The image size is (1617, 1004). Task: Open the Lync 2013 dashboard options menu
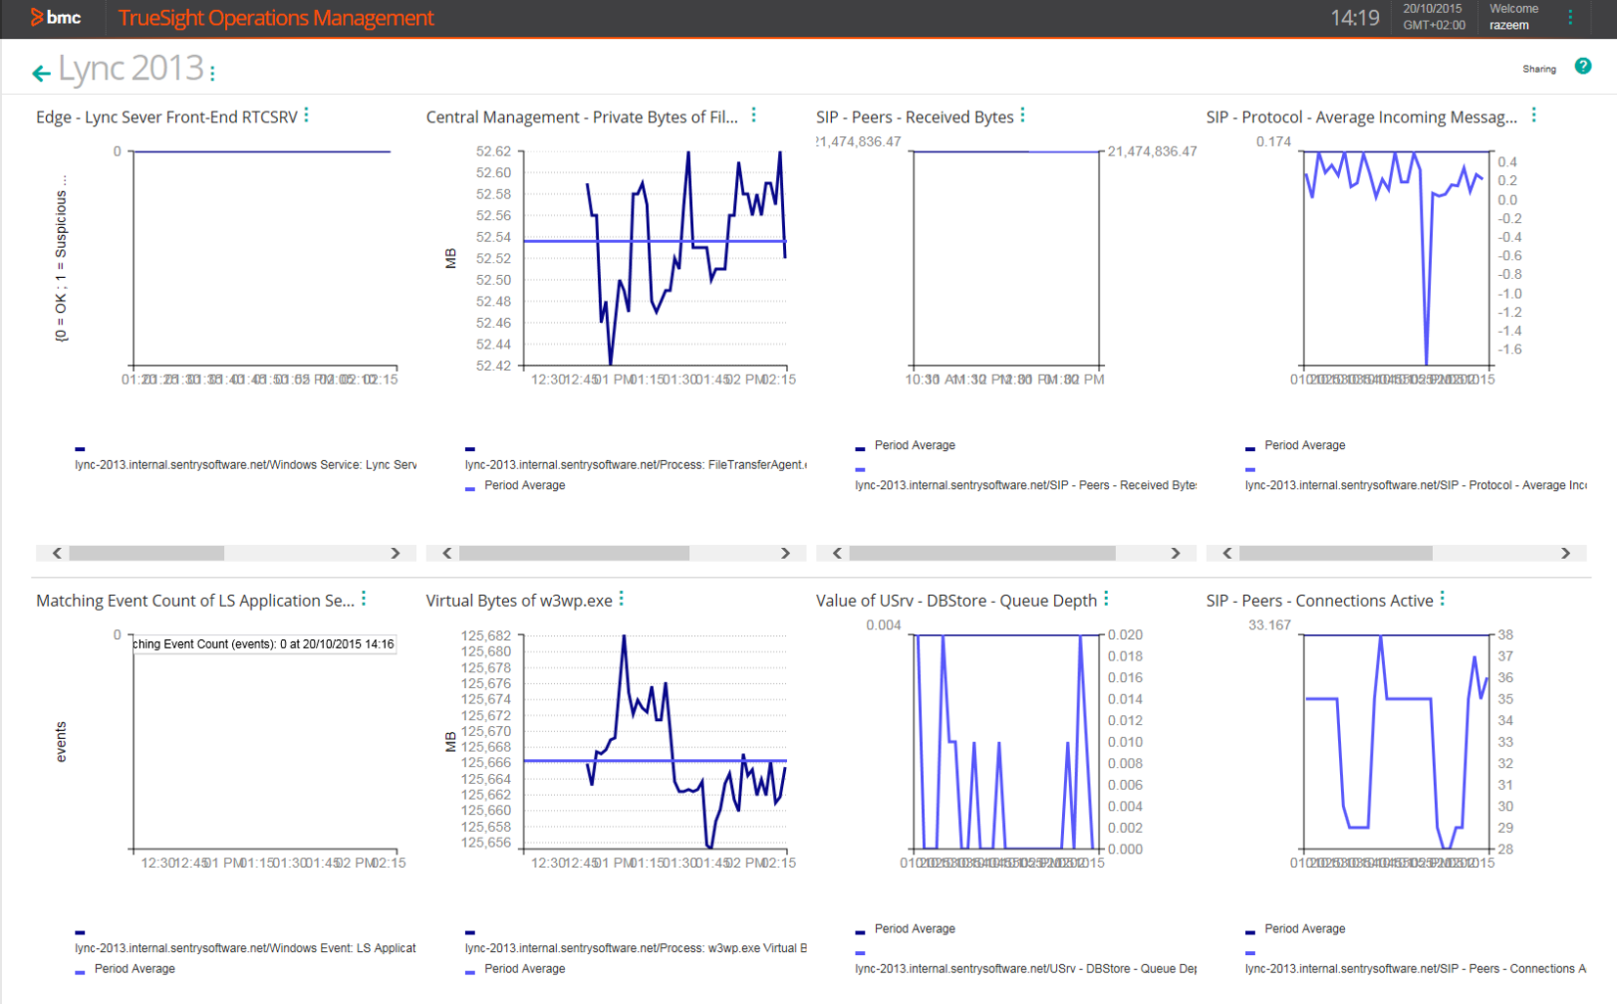click(x=212, y=73)
